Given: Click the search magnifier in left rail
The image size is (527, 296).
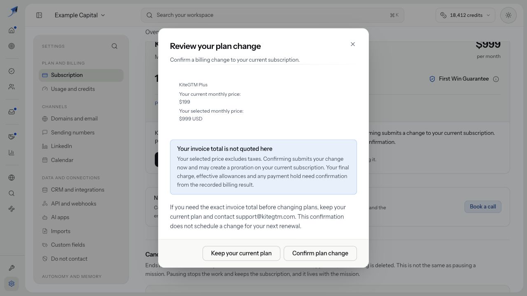Looking at the screenshot, I should tap(12, 193).
